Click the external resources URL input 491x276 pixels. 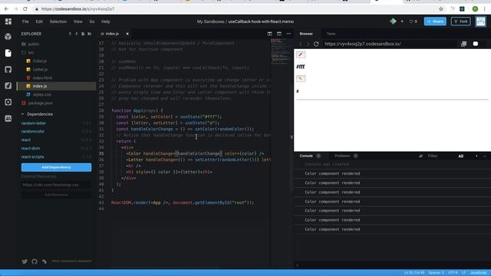coord(56,185)
